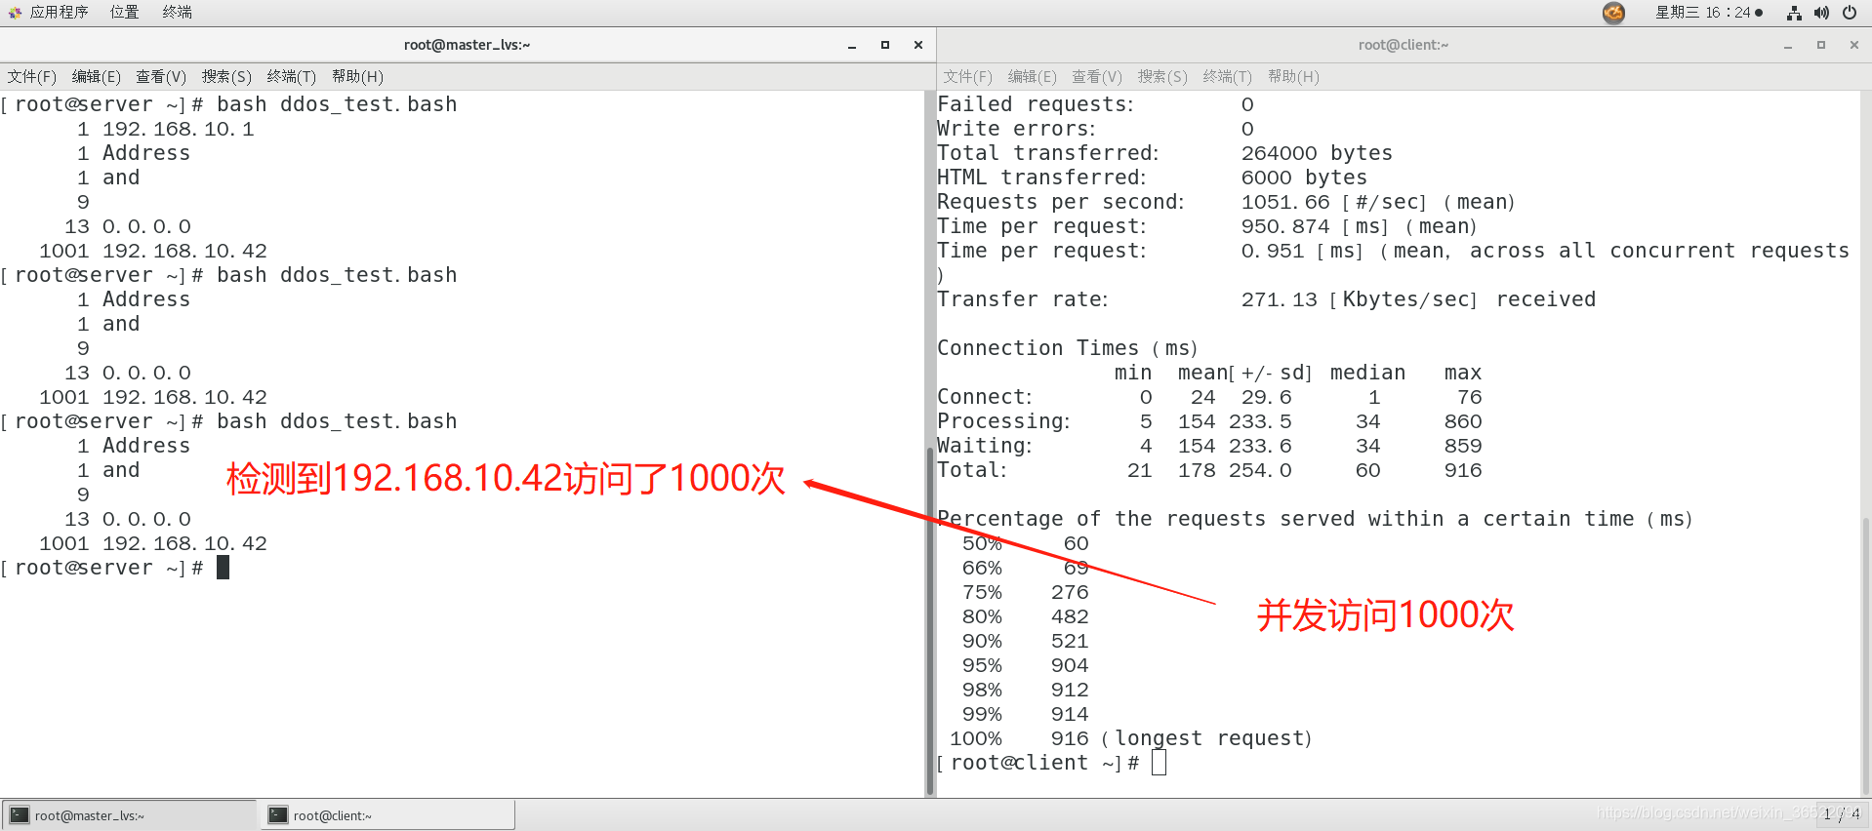Click the client terminal vertical scrollbar

(x=1865, y=653)
